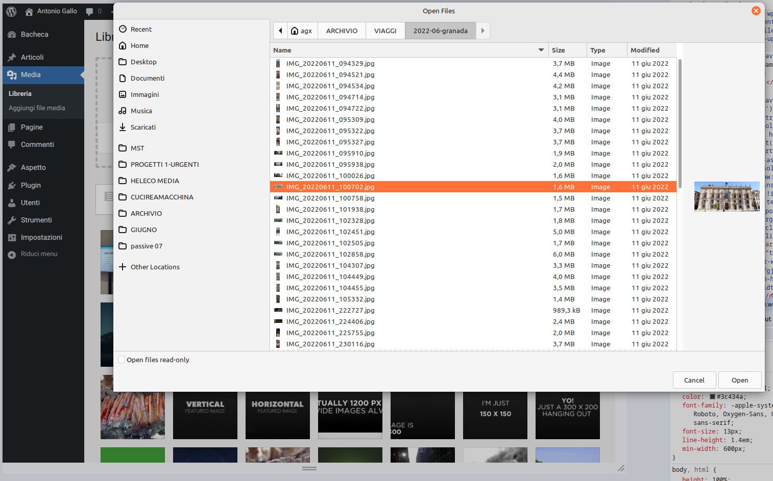Select the VIAGGI path breadcrumb
Viewport: 773px width, 481px height.
(385, 31)
